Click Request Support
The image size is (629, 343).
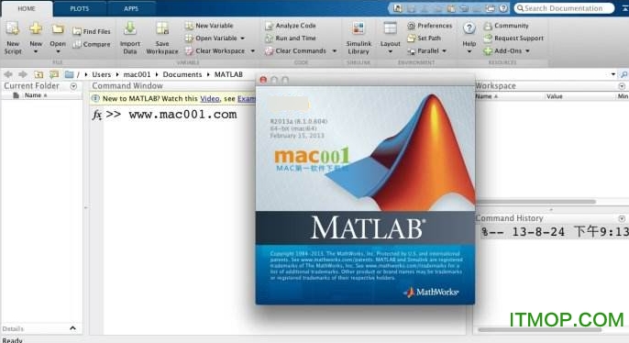(513, 39)
